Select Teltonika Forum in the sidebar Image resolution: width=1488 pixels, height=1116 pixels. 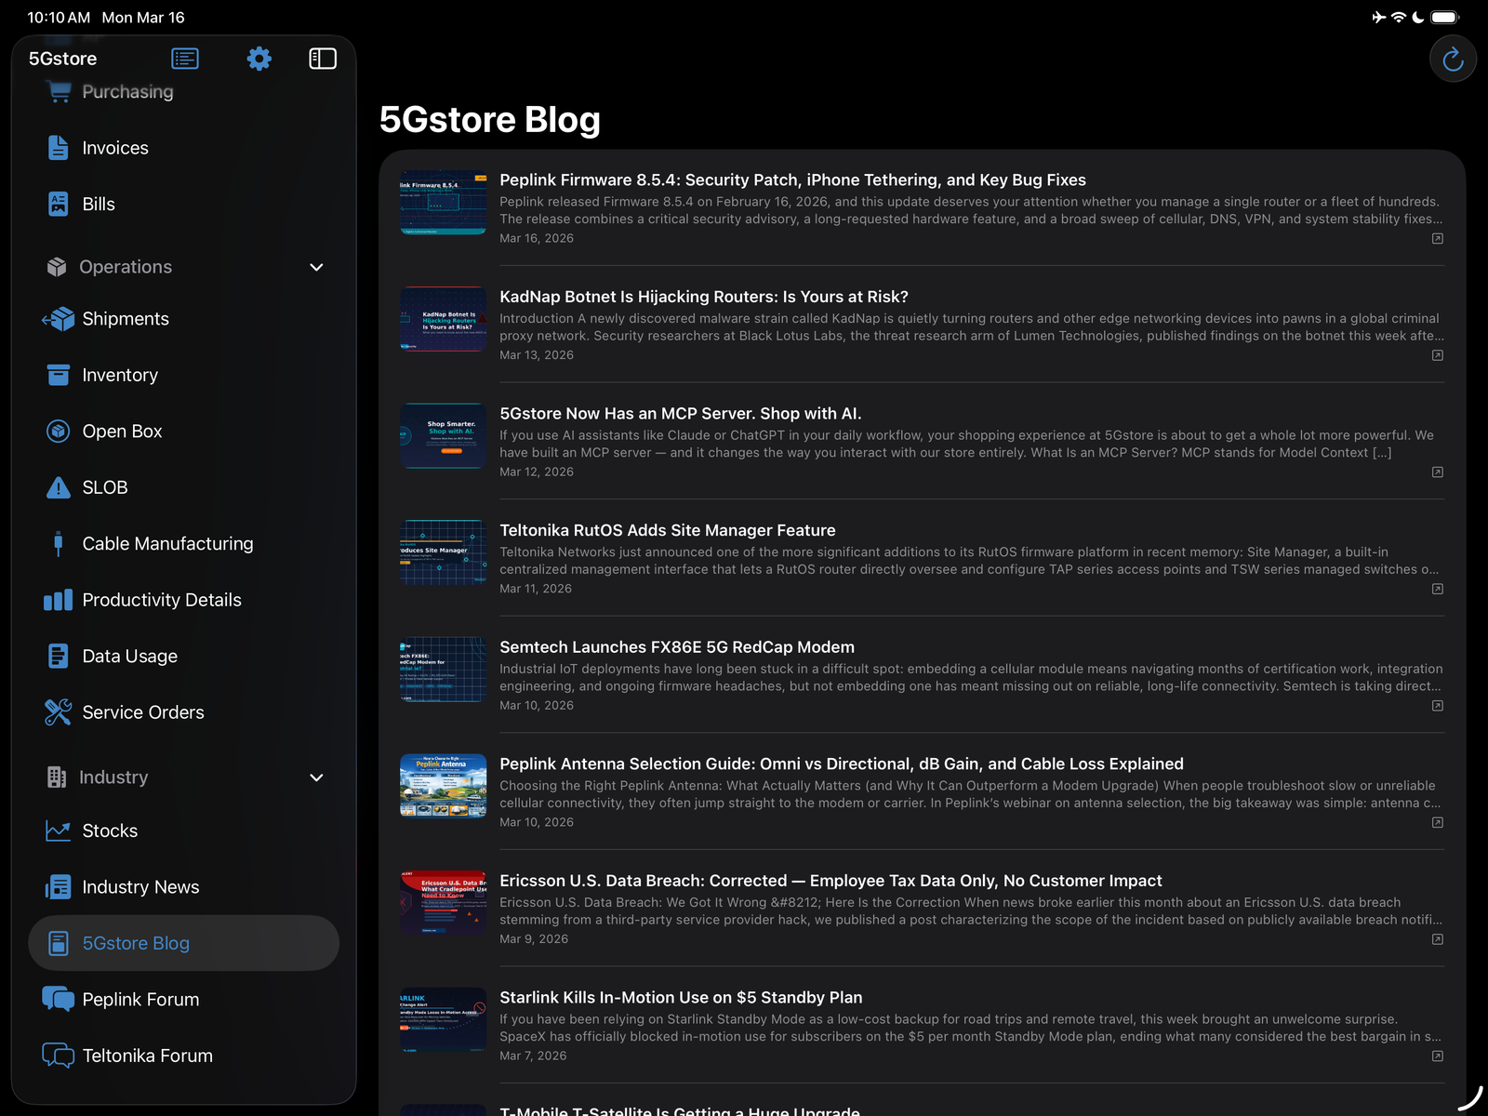click(146, 1056)
